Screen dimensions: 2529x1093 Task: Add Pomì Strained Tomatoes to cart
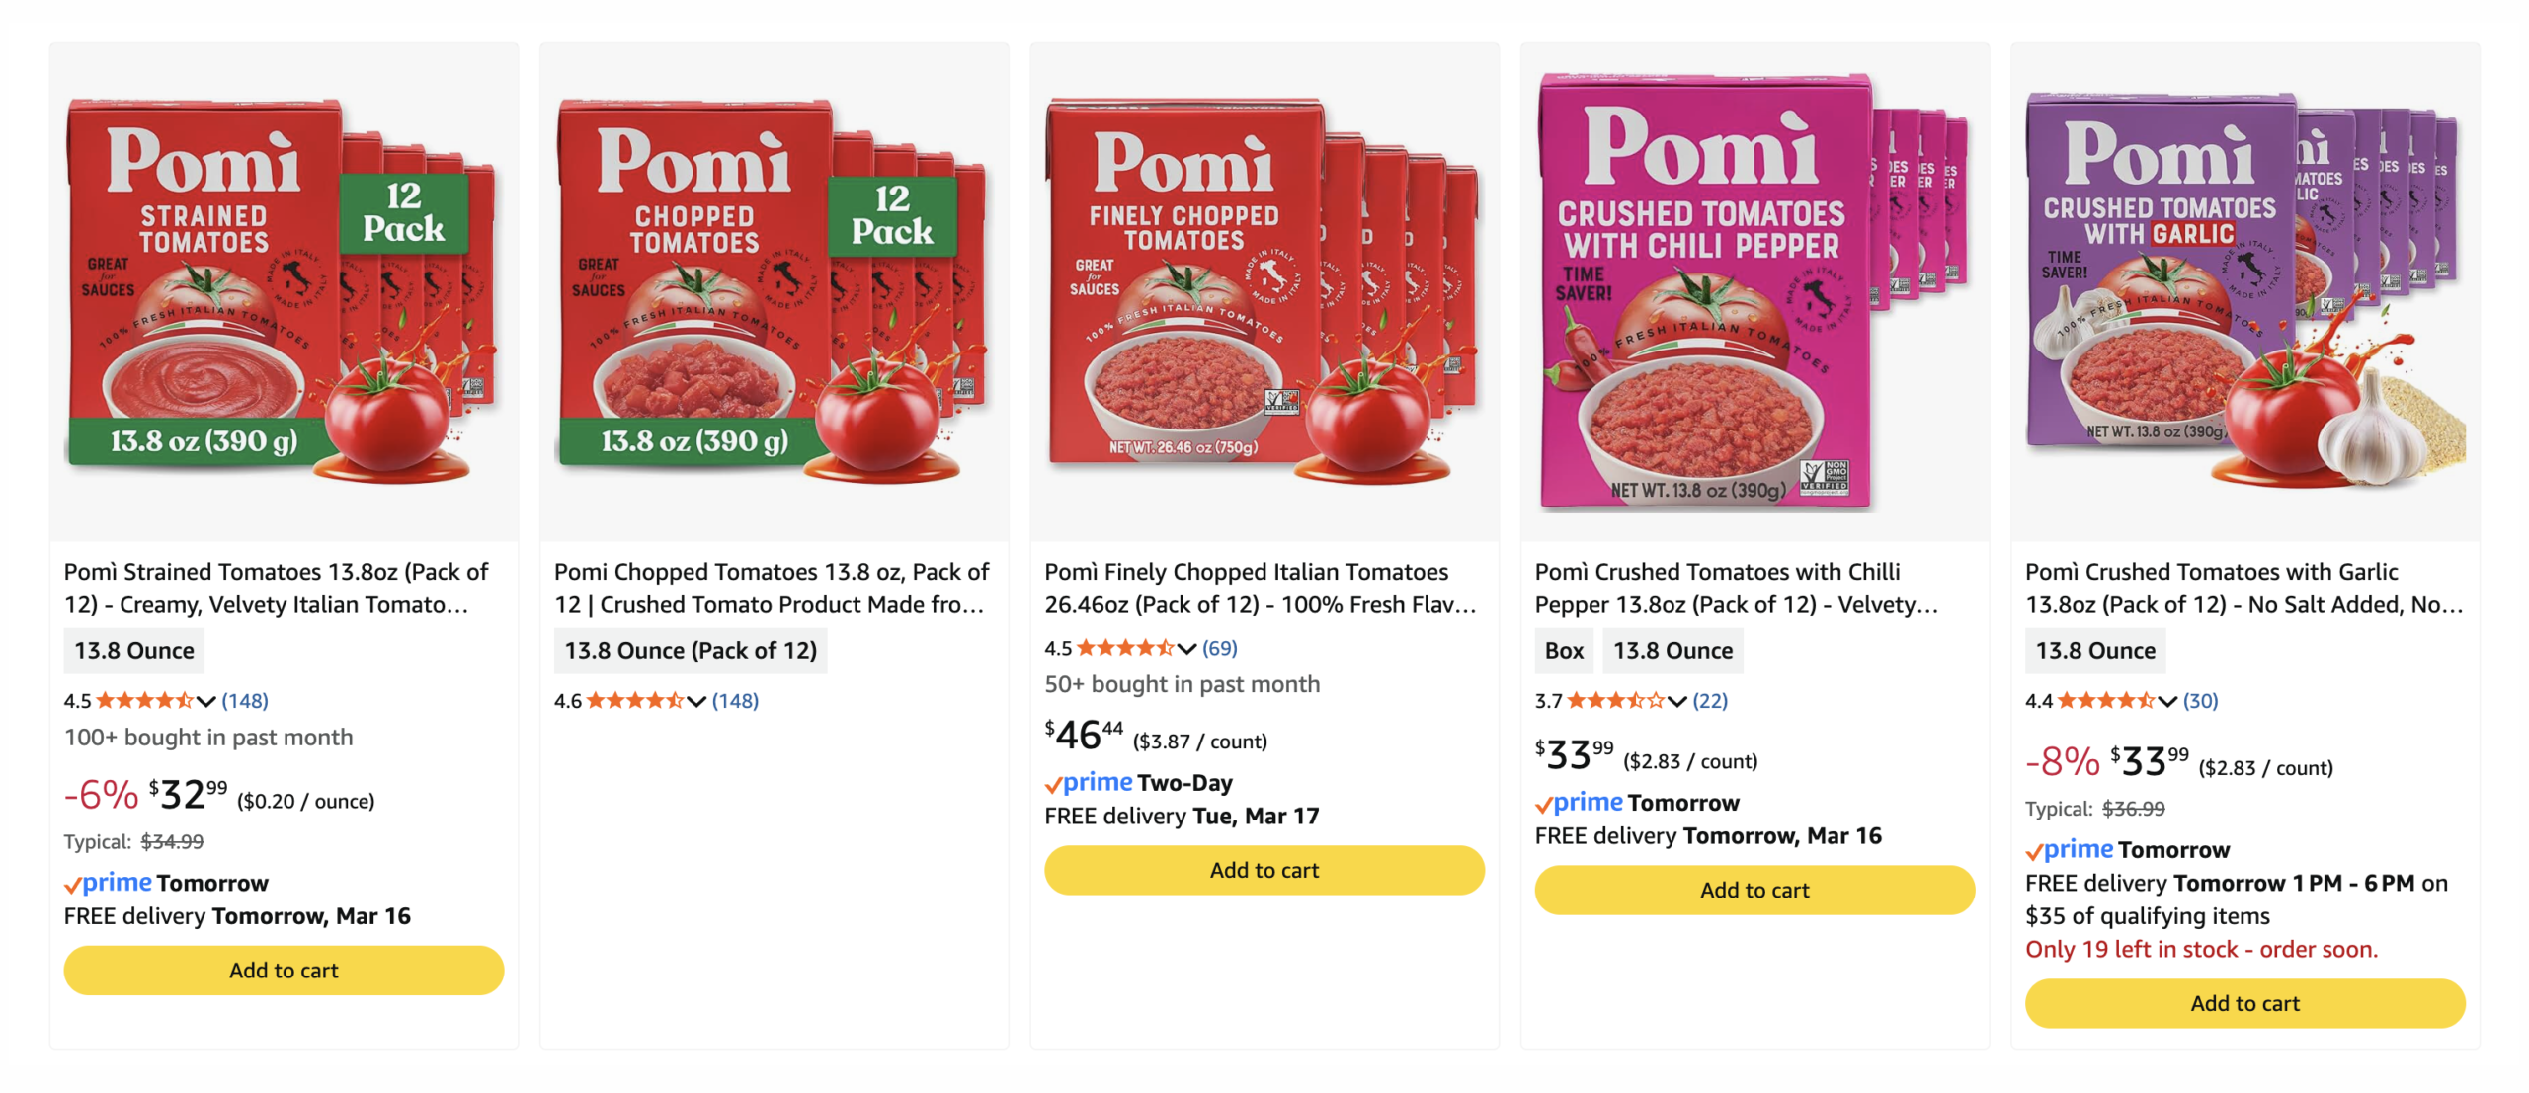(284, 970)
